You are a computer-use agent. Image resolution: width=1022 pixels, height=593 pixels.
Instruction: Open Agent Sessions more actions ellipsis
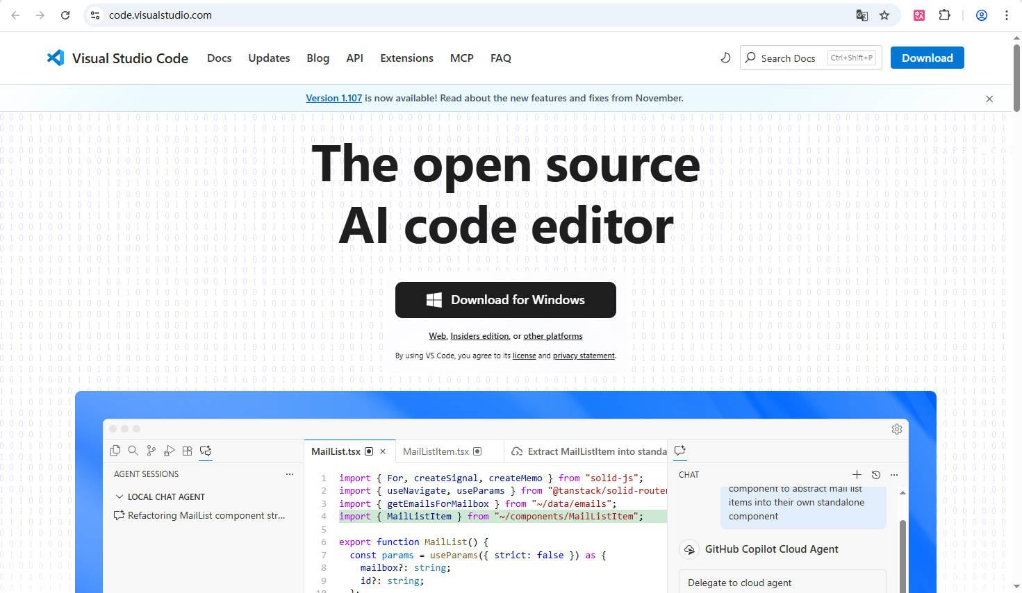[289, 474]
